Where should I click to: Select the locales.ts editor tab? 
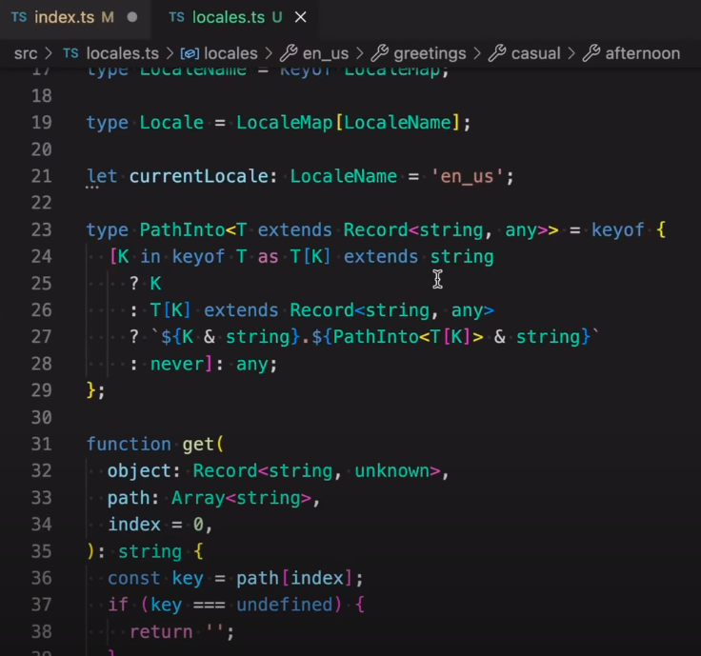point(227,17)
